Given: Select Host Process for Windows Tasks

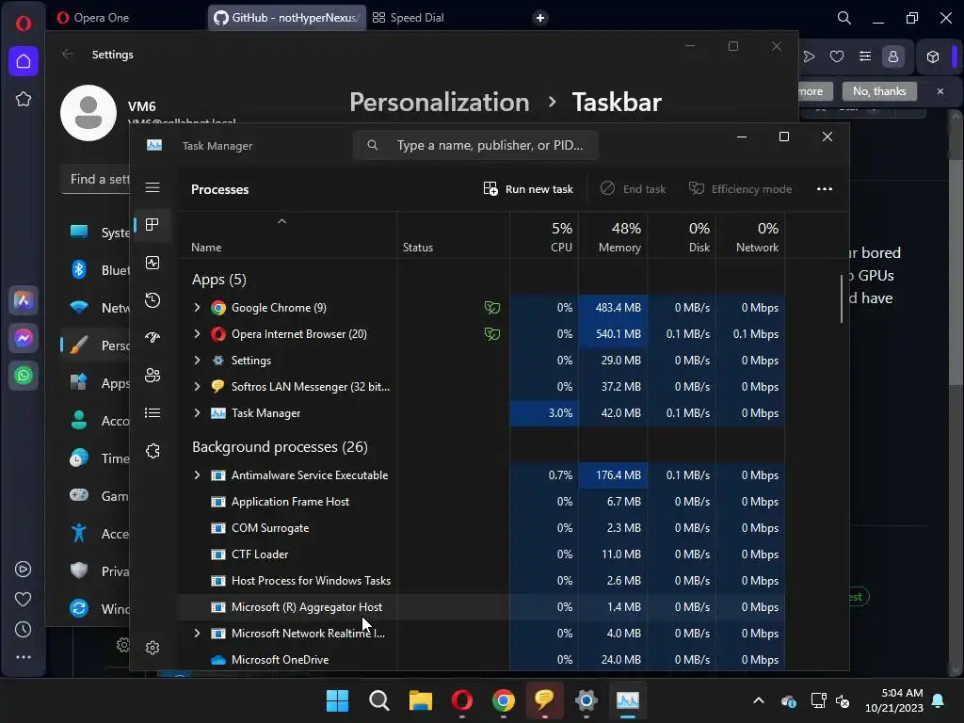Looking at the screenshot, I should click(481, 581).
